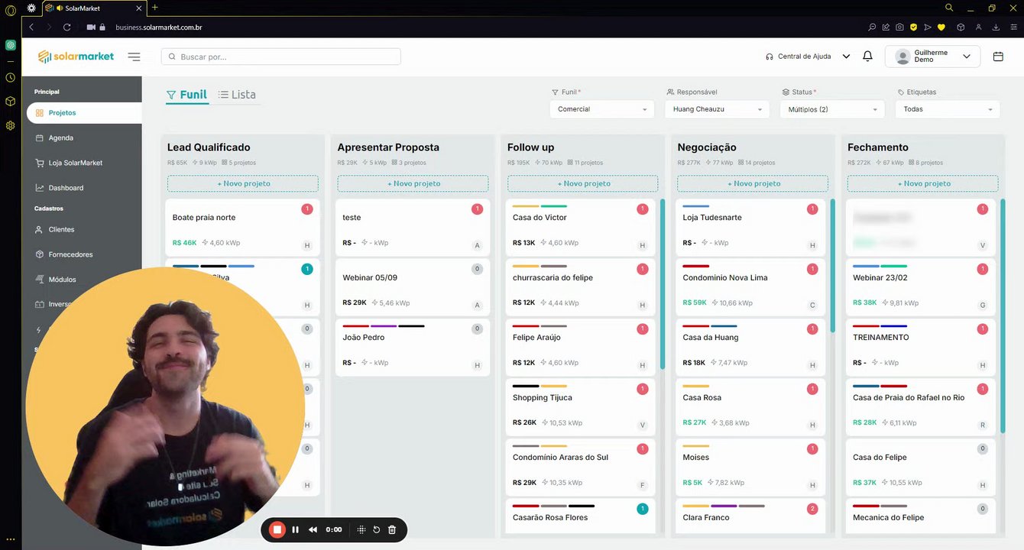Viewport: 1024px width, 550px height.
Task: Open the Boate praia norte project card
Action: click(242, 227)
